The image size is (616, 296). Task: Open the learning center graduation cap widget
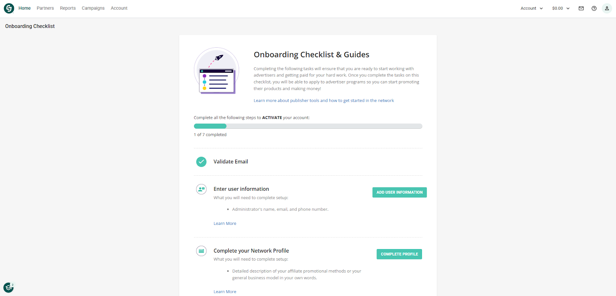click(x=8, y=287)
